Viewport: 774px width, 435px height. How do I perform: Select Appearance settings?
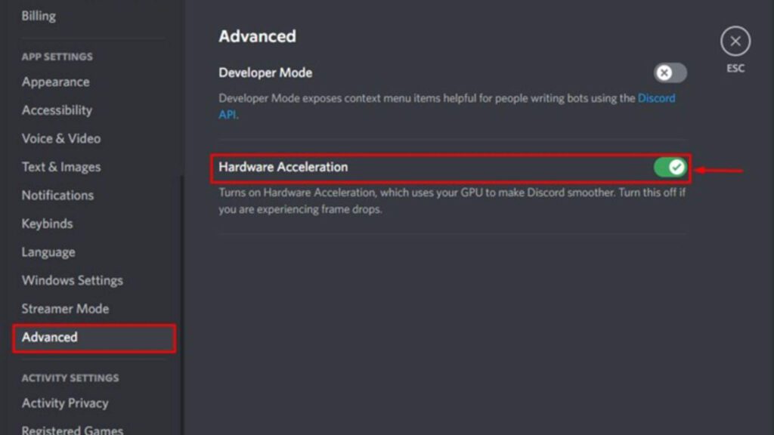coord(55,82)
